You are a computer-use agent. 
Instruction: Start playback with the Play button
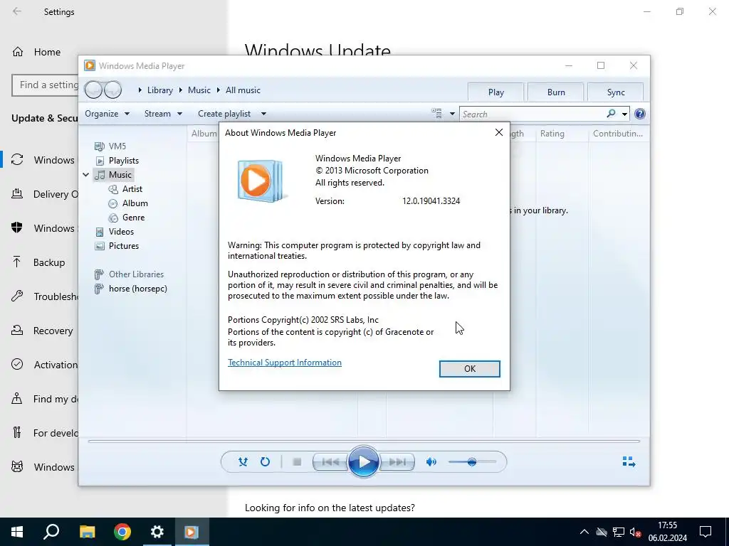pos(364,461)
